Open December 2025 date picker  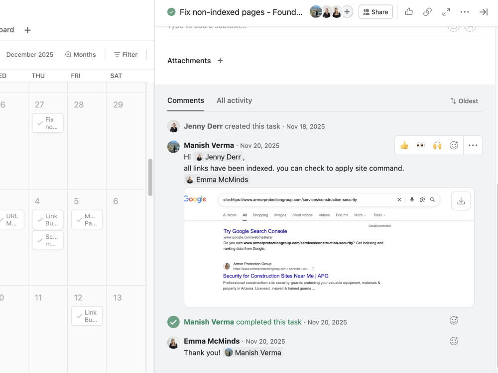pyautogui.click(x=30, y=55)
